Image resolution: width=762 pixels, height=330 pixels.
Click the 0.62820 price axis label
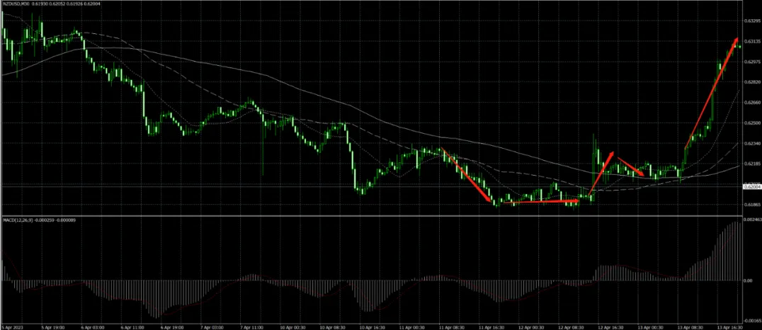tap(752, 82)
